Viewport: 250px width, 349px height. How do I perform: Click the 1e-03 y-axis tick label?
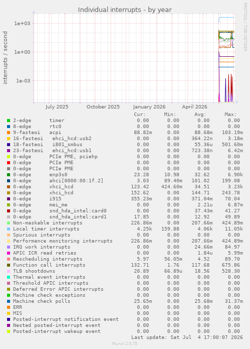23,81
